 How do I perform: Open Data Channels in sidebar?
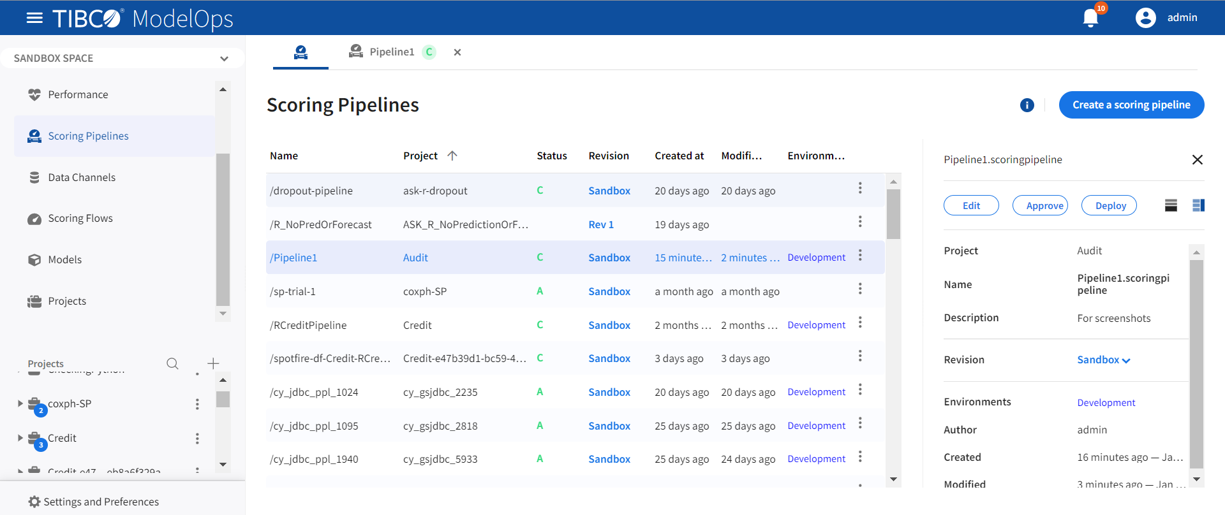(82, 177)
